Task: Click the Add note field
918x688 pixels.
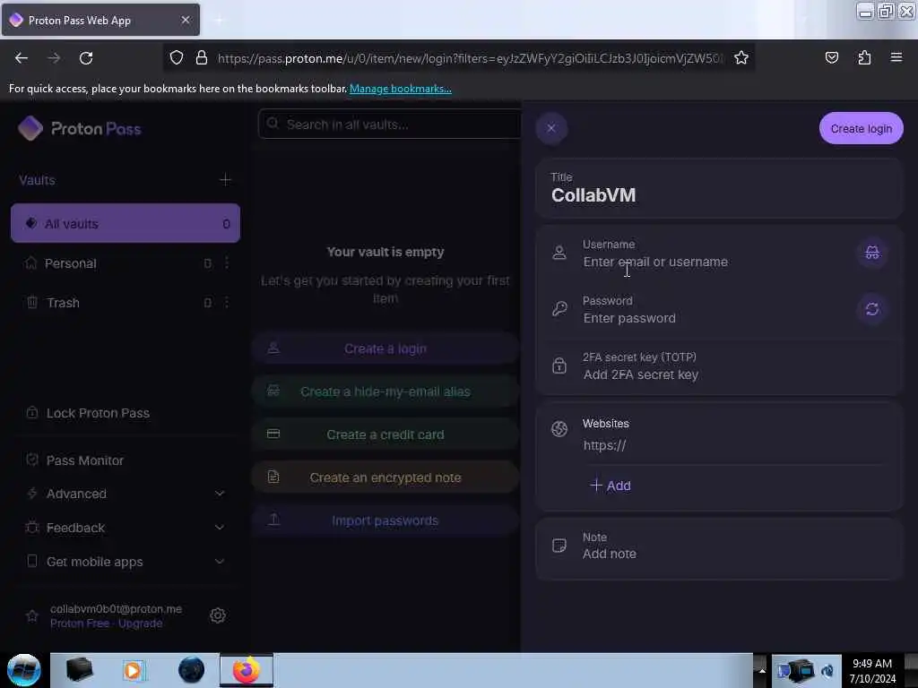Action: click(734, 554)
